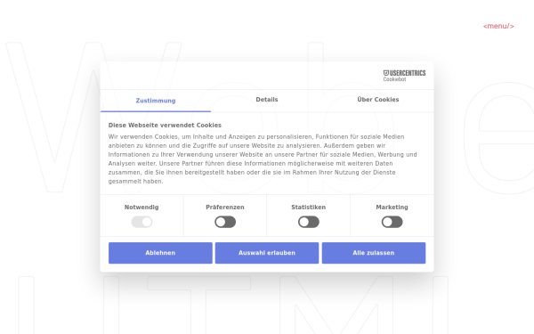
Task: Click the Statistiken category label
Action: [309, 208]
